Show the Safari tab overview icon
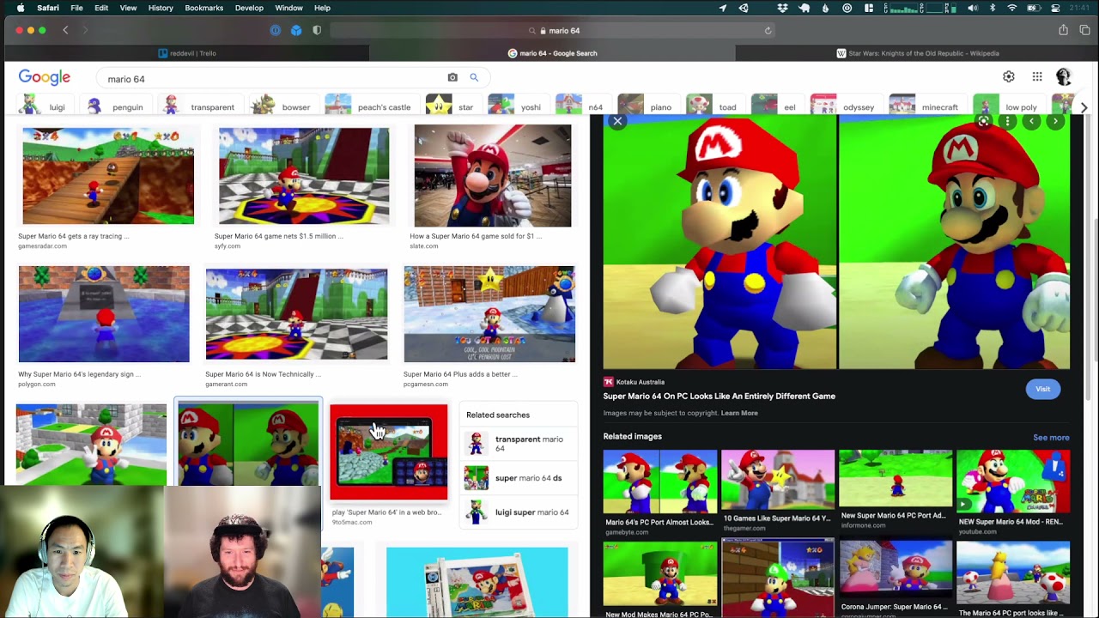 (1084, 30)
